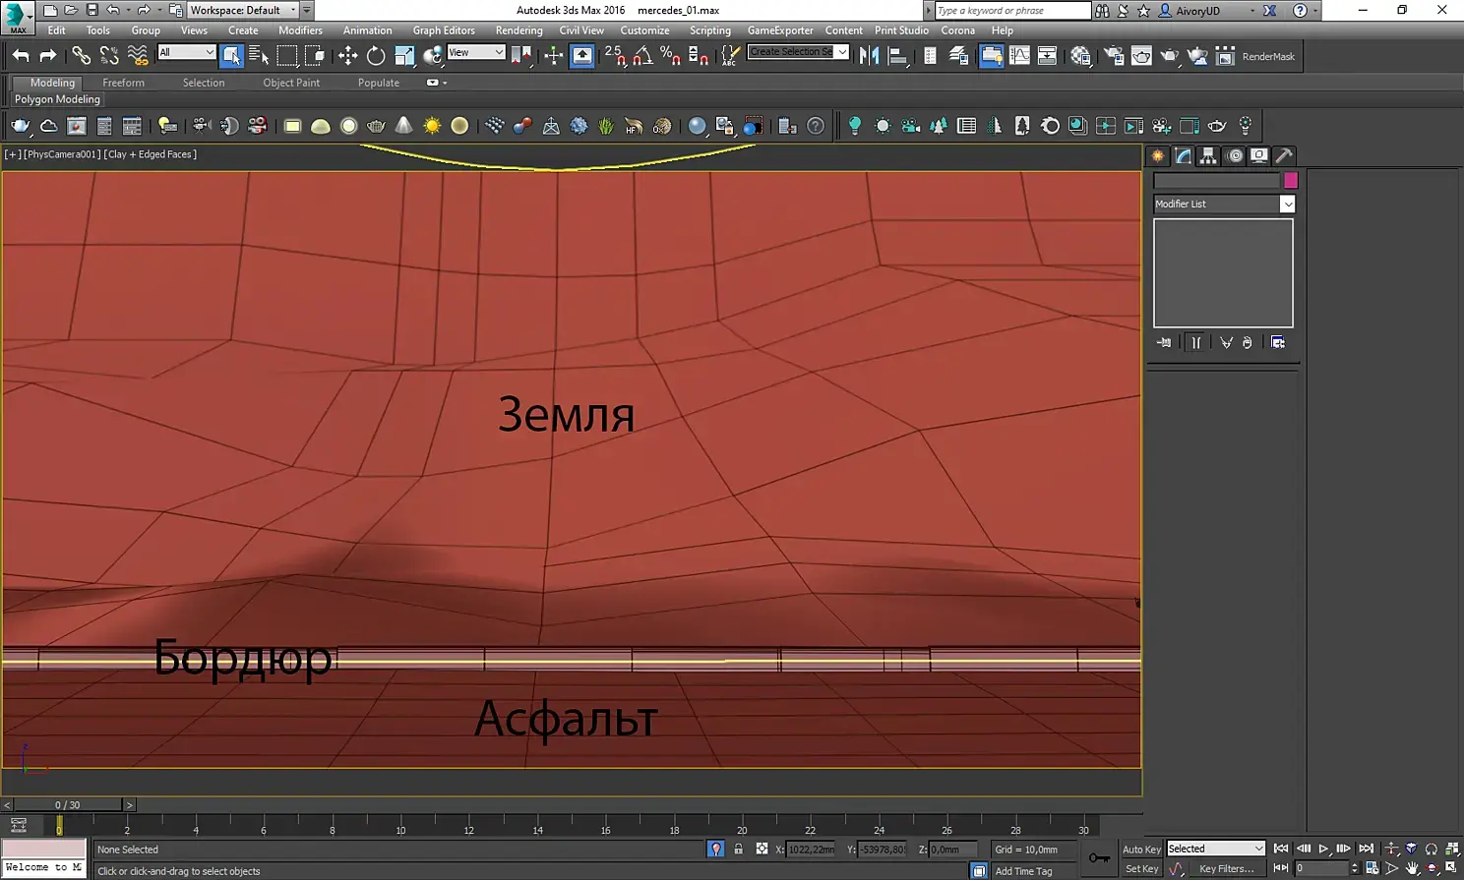This screenshot has width=1464, height=880.
Task: Open the Rendering menu
Action: tap(518, 30)
